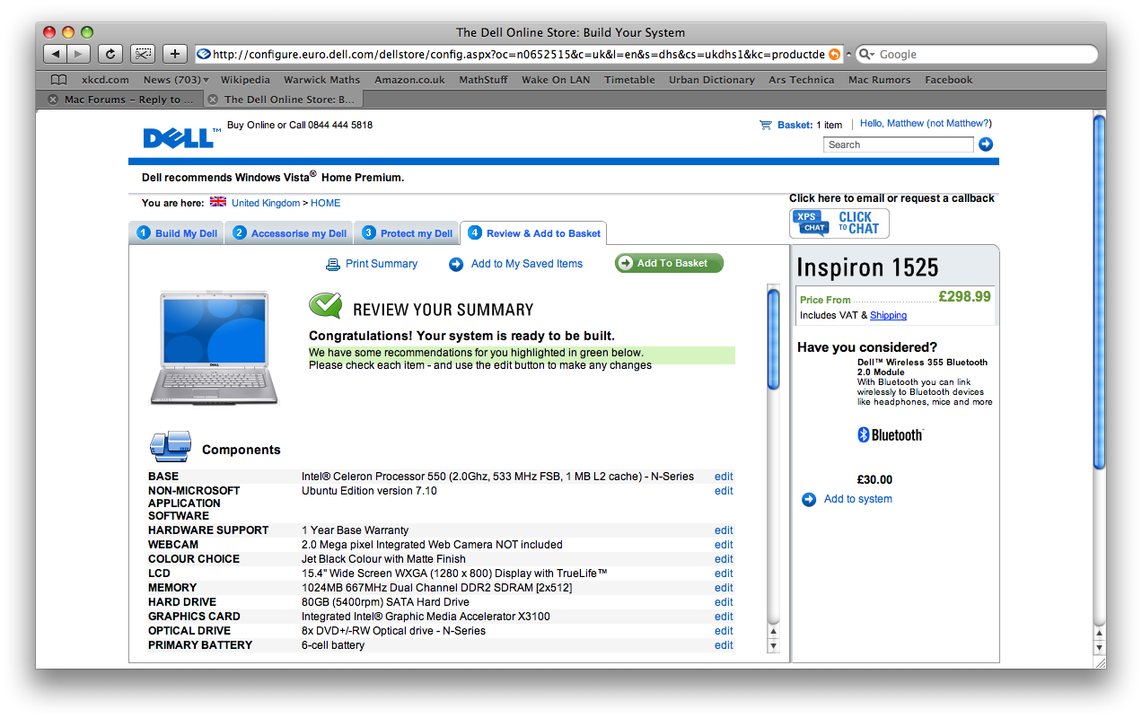This screenshot has height=718, width=1142.
Task: Click the web clip scissors toolbar button
Action: [143, 54]
